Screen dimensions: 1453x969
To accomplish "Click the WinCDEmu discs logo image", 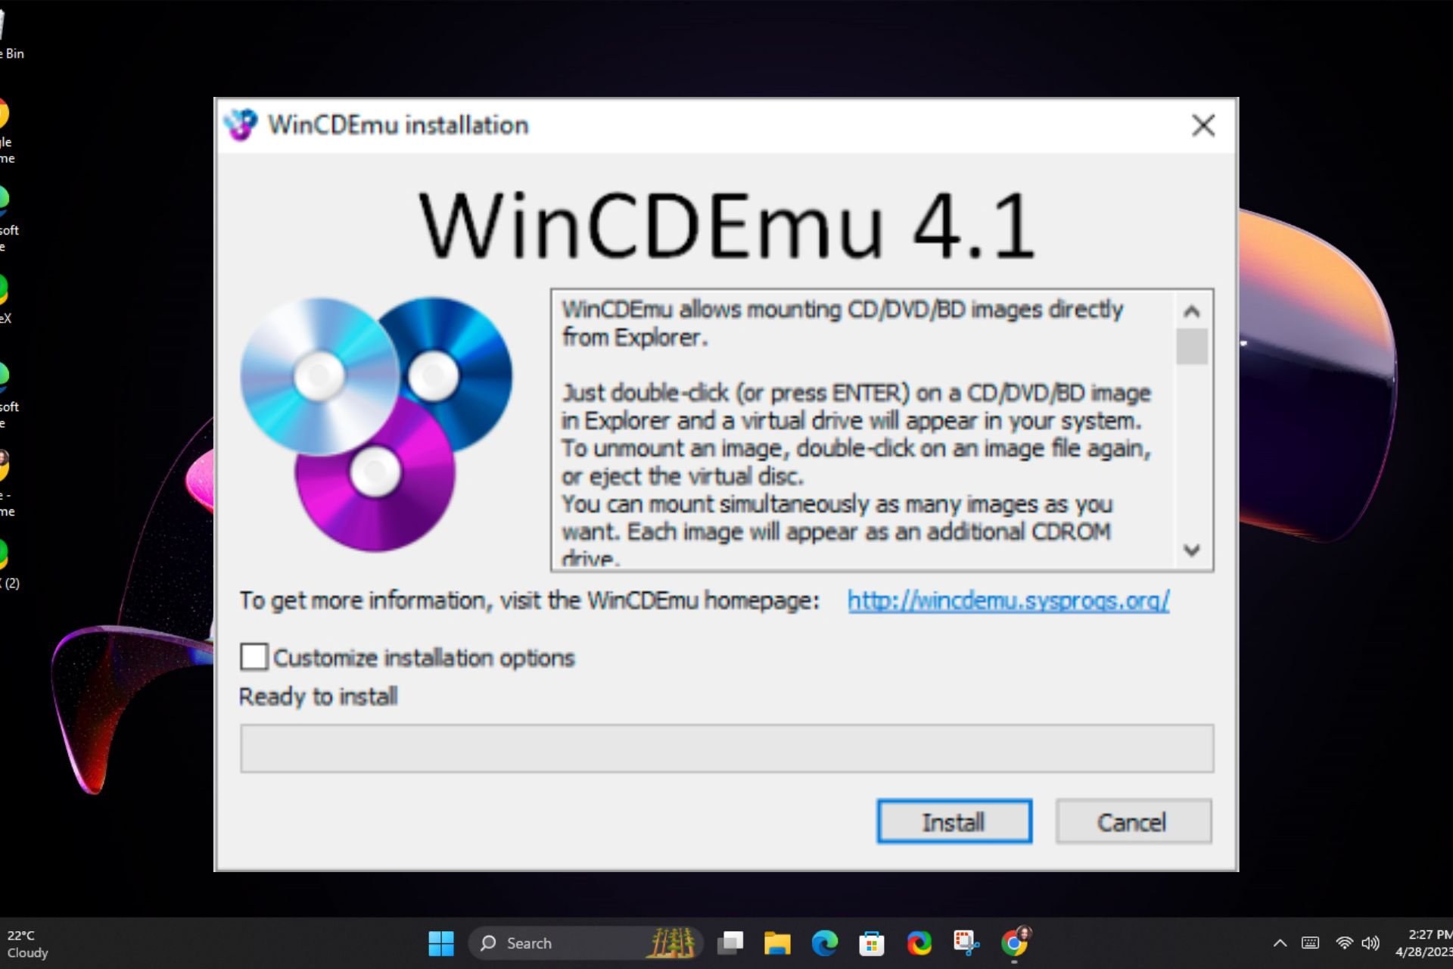I will tap(376, 424).
